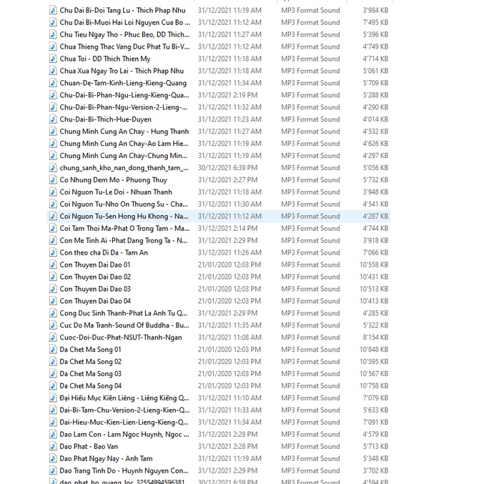
Task: Click the MP3 icon beside Chua Toi
Action: [53, 59]
